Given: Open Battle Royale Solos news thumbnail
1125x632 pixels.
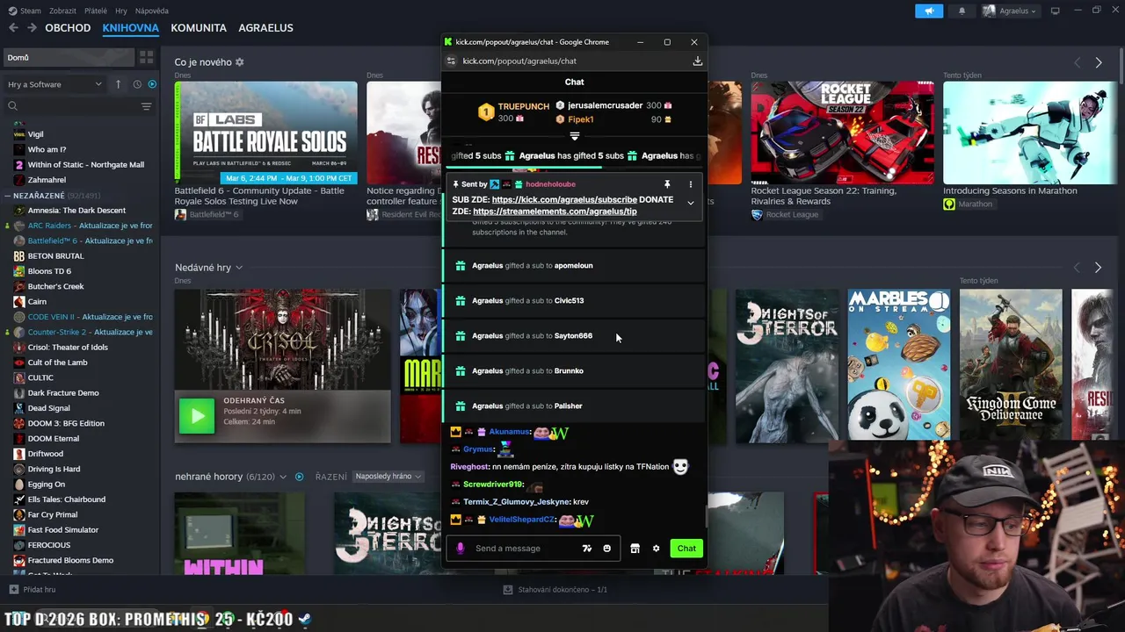Looking at the screenshot, I should coord(265,133).
